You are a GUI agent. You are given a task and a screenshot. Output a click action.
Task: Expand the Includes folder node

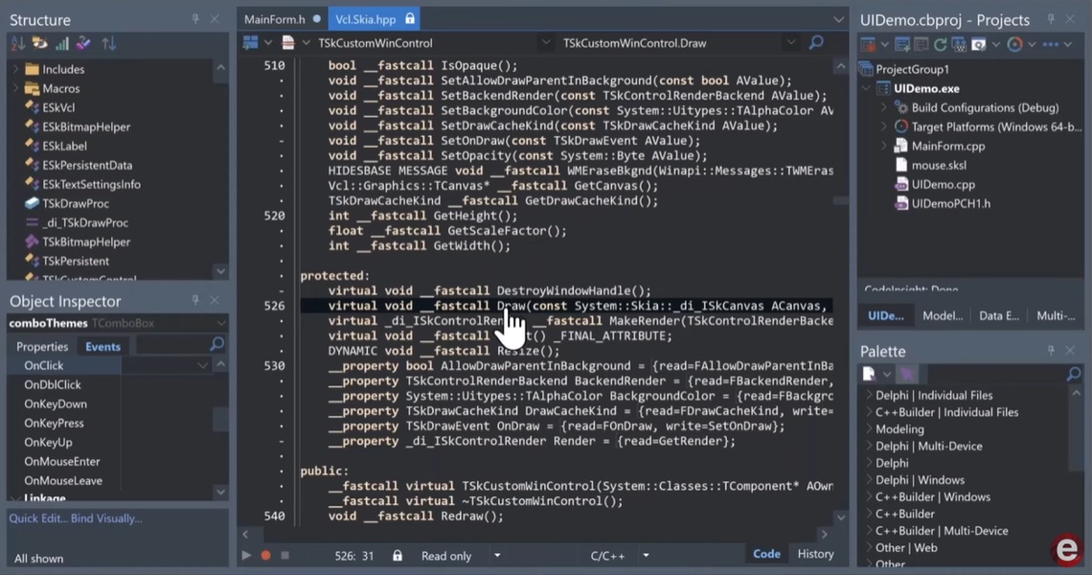pos(15,69)
